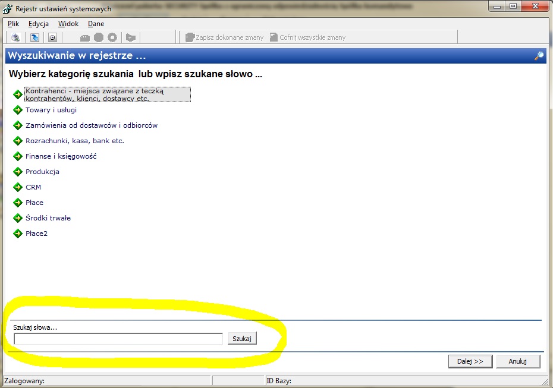
Task: Click the greyed ring-shaped toolbar icon
Action: (112, 37)
